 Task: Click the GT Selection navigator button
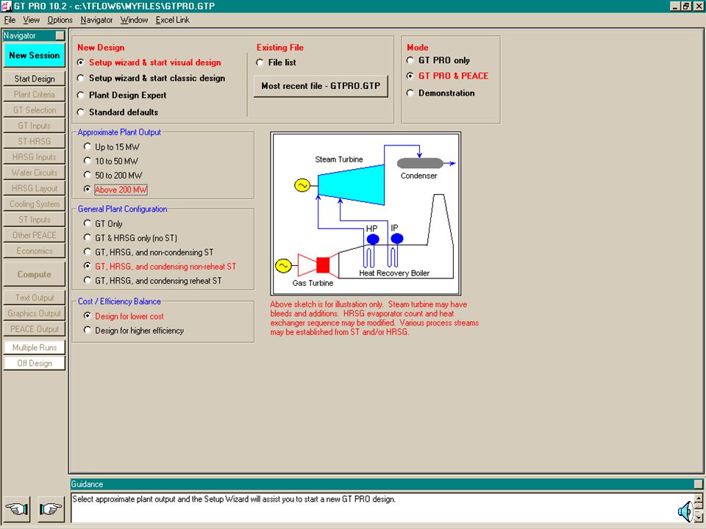click(35, 110)
